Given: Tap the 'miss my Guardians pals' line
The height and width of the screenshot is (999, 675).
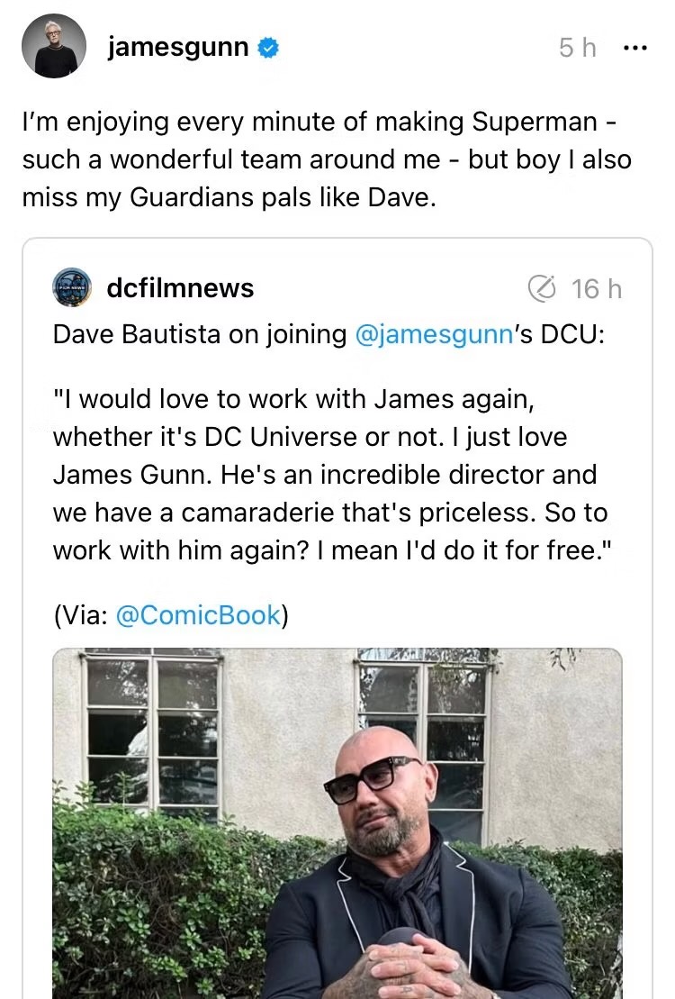Looking at the screenshot, I should 229,197.
